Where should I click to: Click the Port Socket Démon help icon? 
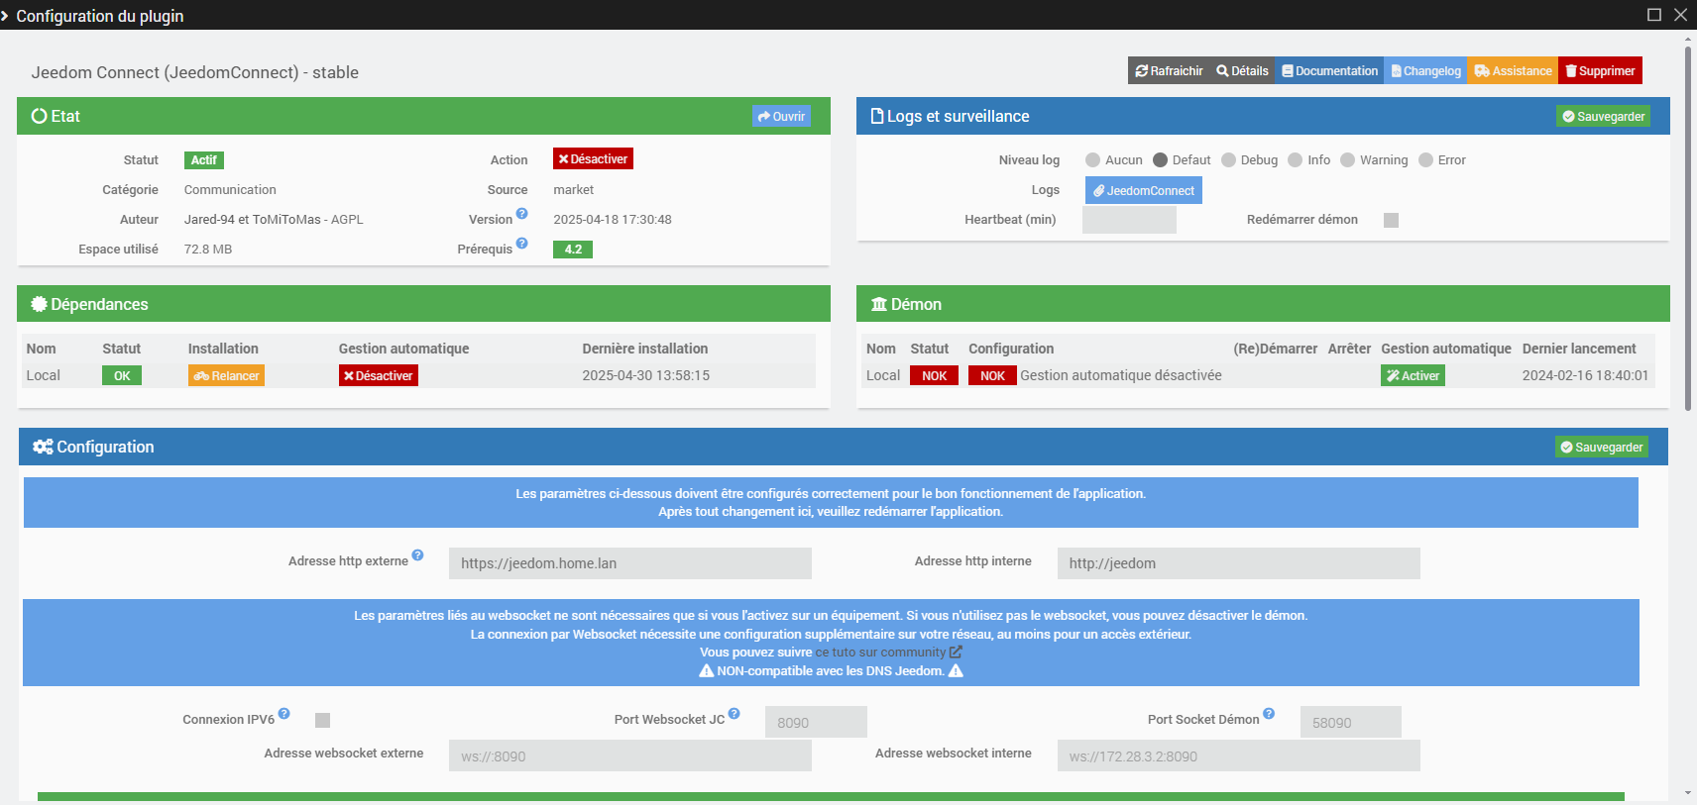tap(1269, 714)
